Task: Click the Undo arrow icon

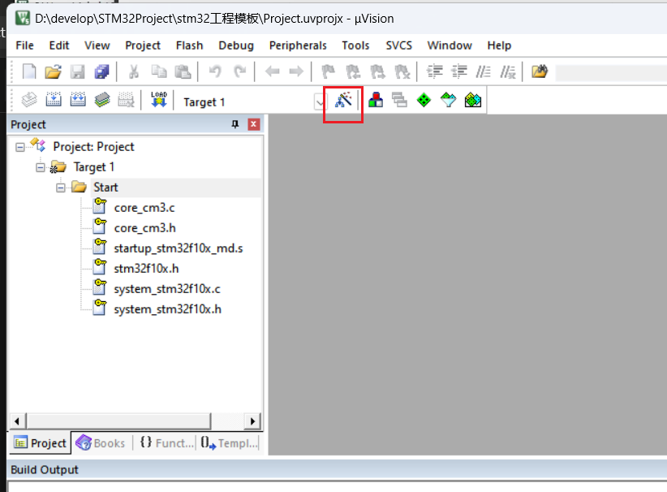Action: 215,71
